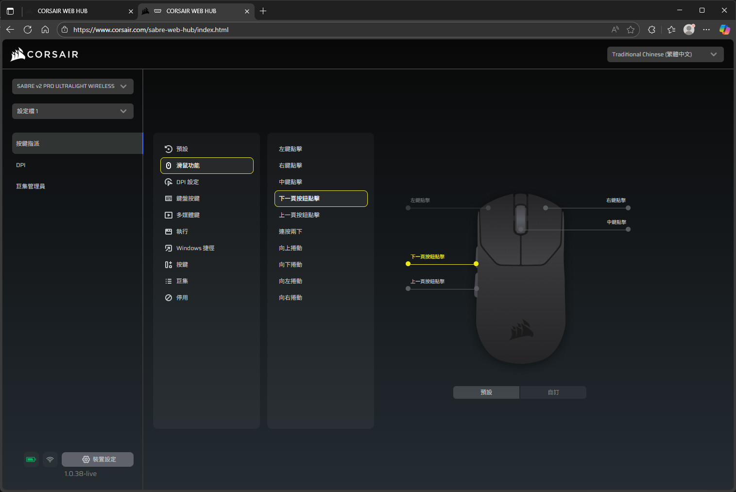Click the browser address bar URL

151,30
